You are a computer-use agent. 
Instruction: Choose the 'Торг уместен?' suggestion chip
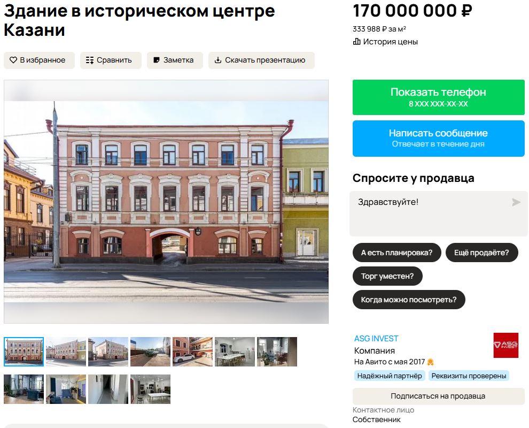click(x=387, y=276)
